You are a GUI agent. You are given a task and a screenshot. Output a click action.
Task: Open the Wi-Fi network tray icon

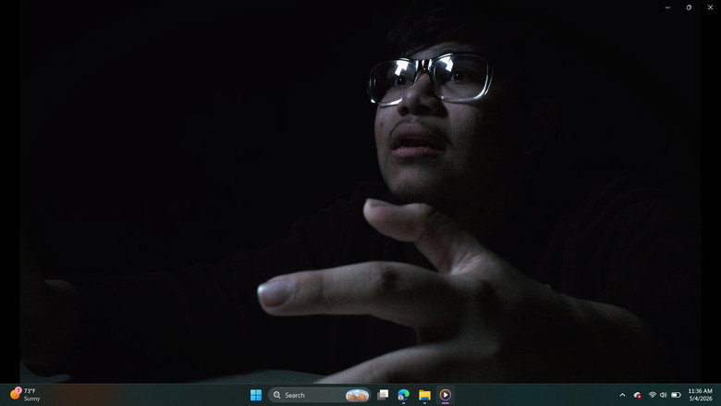(x=652, y=395)
